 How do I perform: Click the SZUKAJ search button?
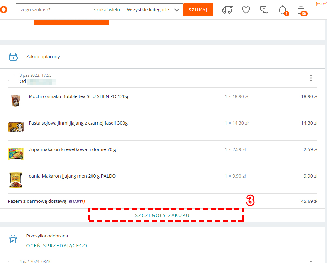point(198,10)
